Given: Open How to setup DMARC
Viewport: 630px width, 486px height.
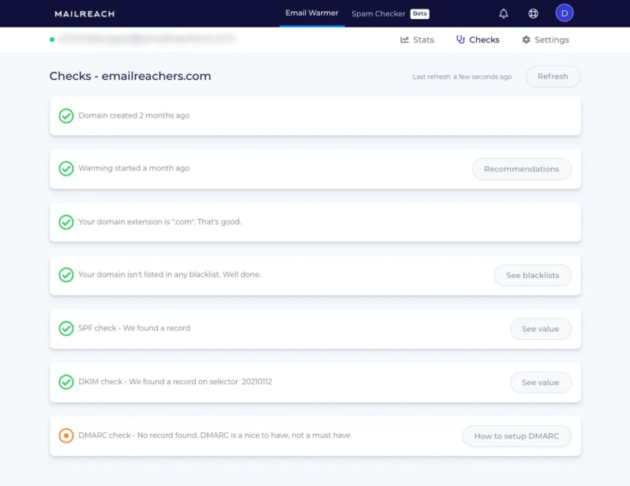Looking at the screenshot, I should 516,435.
